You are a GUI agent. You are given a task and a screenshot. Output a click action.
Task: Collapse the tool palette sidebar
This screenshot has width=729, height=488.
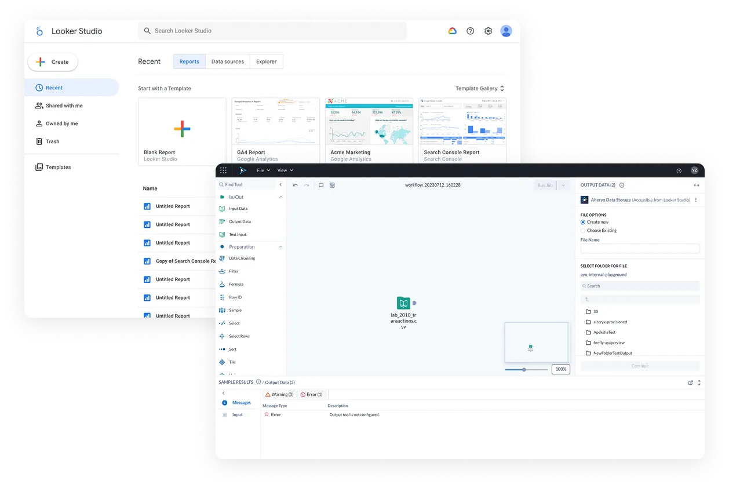(280, 185)
